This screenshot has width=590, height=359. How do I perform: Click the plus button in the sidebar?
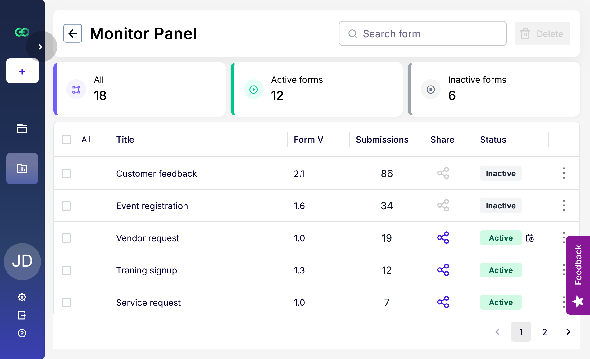pos(22,71)
